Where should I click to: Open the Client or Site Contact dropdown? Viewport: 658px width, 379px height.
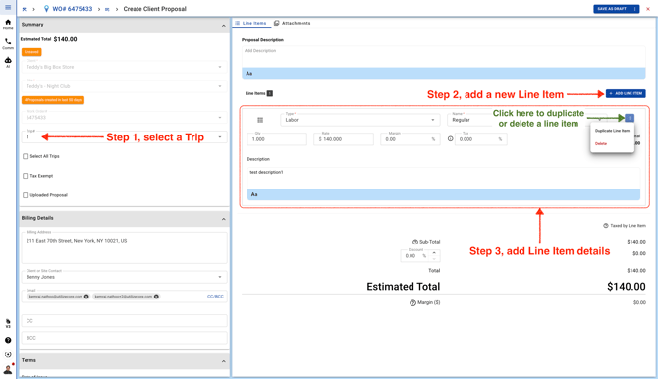[124, 277]
